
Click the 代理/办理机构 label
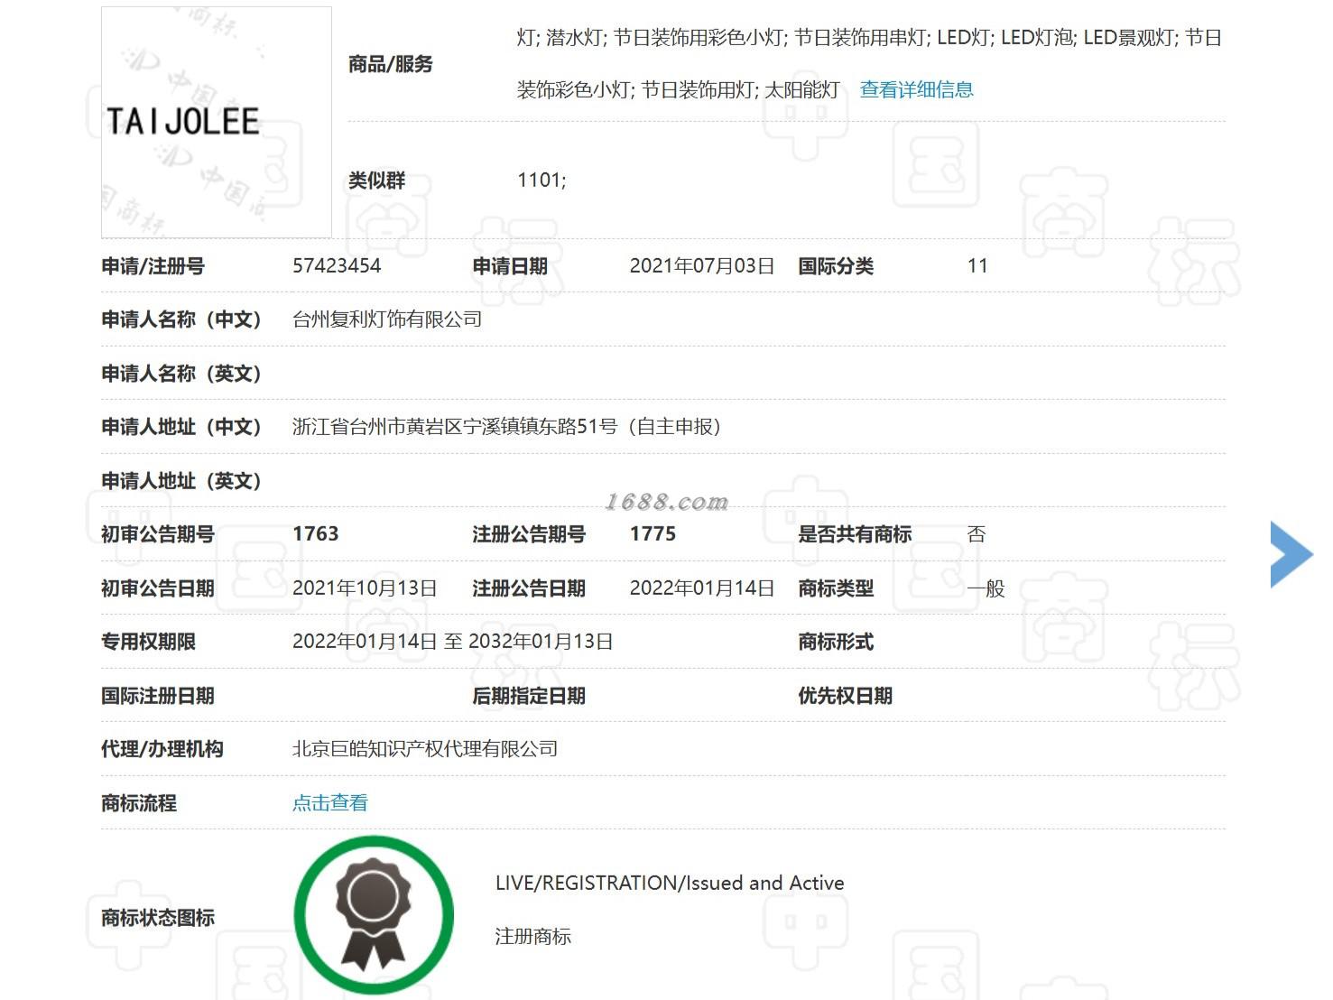[x=162, y=748]
